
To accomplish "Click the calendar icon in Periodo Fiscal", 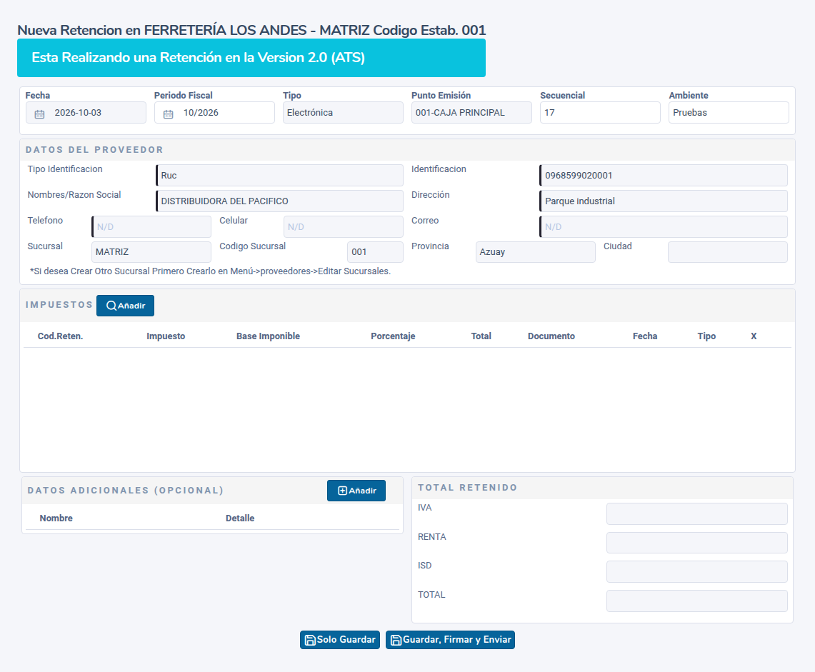I will click(x=169, y=114).
